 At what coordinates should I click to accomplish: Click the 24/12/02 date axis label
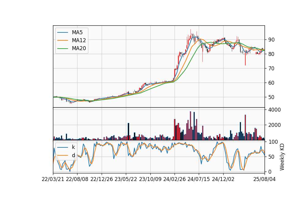coord(223,180)
